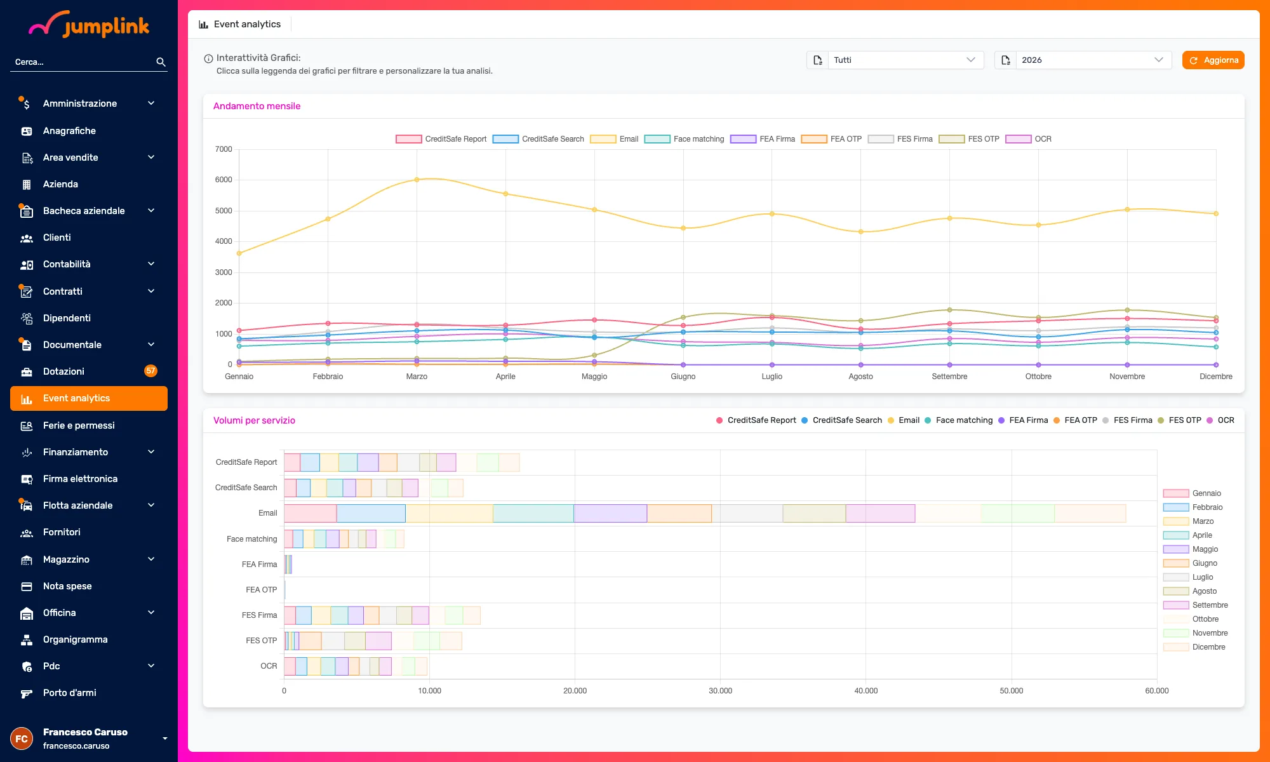
Task: Click the Firma elettronica icon
Action: click(x=27, y=479)
